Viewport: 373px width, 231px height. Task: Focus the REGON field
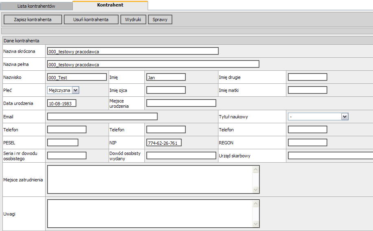308,143
